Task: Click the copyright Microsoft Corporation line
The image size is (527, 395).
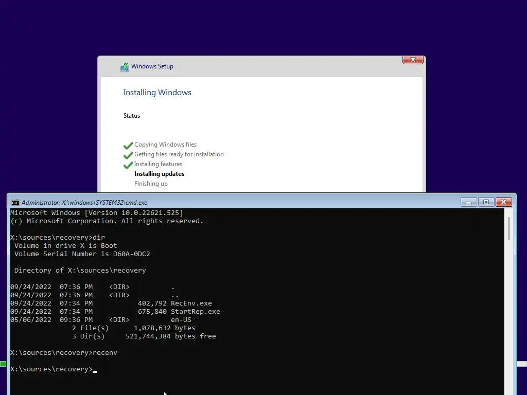Action: 107,221
